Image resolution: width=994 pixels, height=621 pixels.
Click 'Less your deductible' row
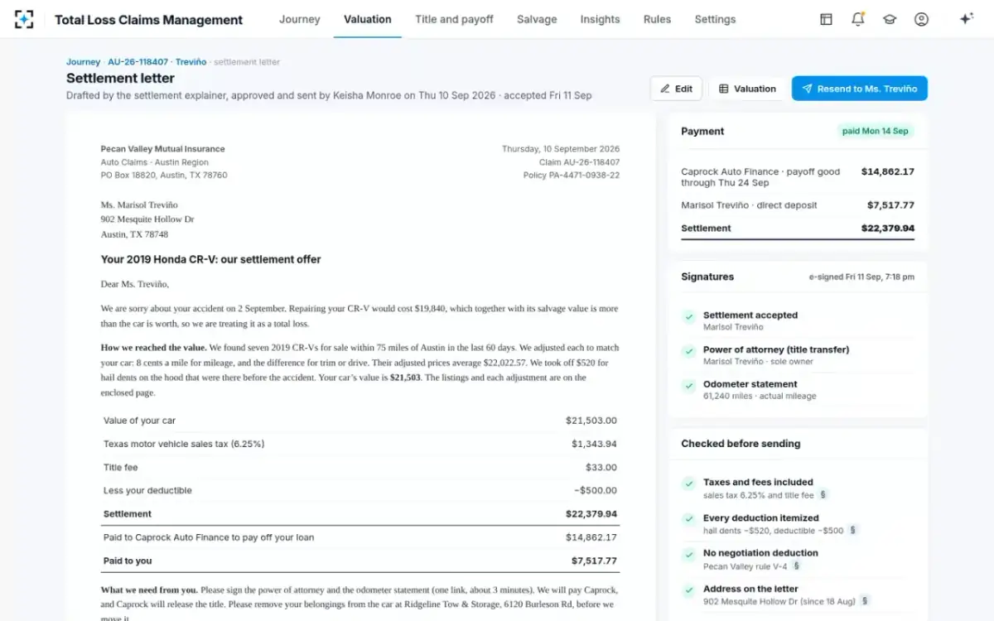(x=359, y=490)
